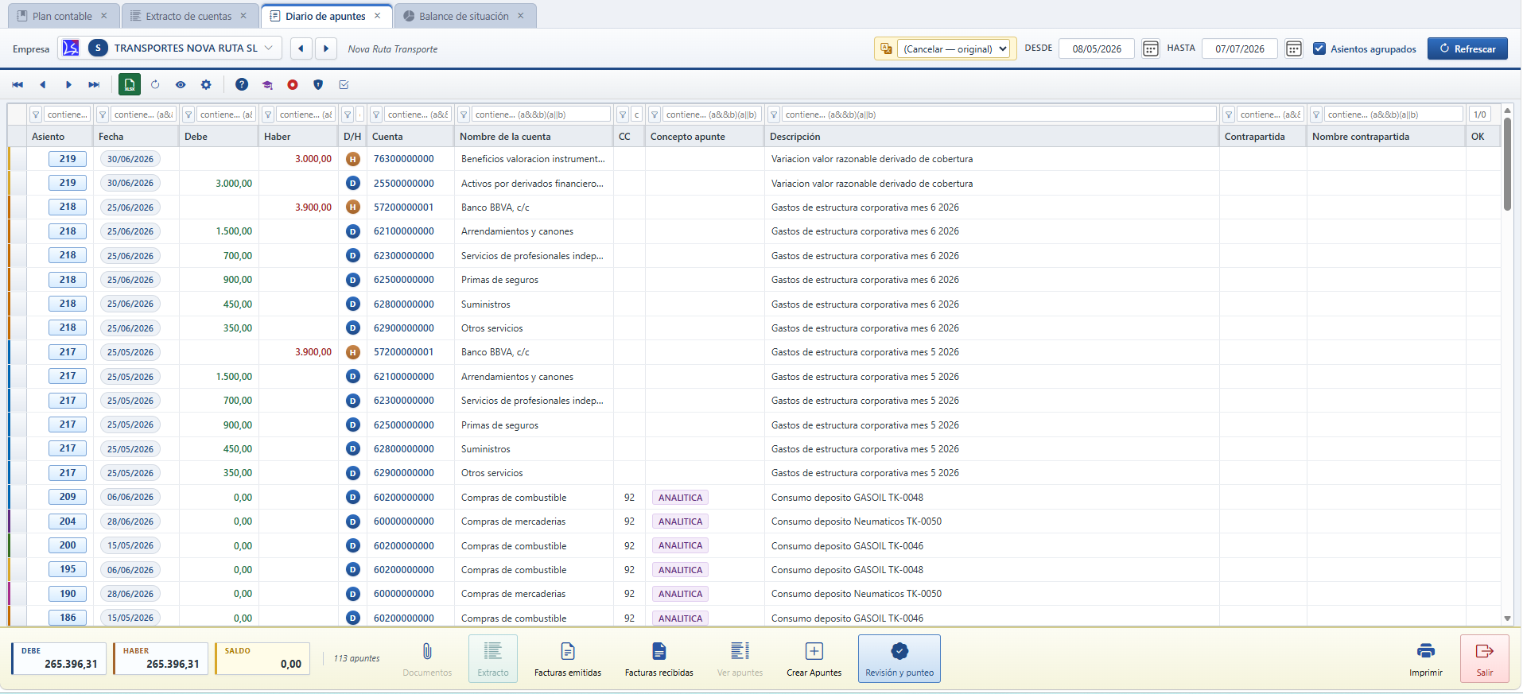Go to next company arrow

pyautogui.click(x=326, y=48)
